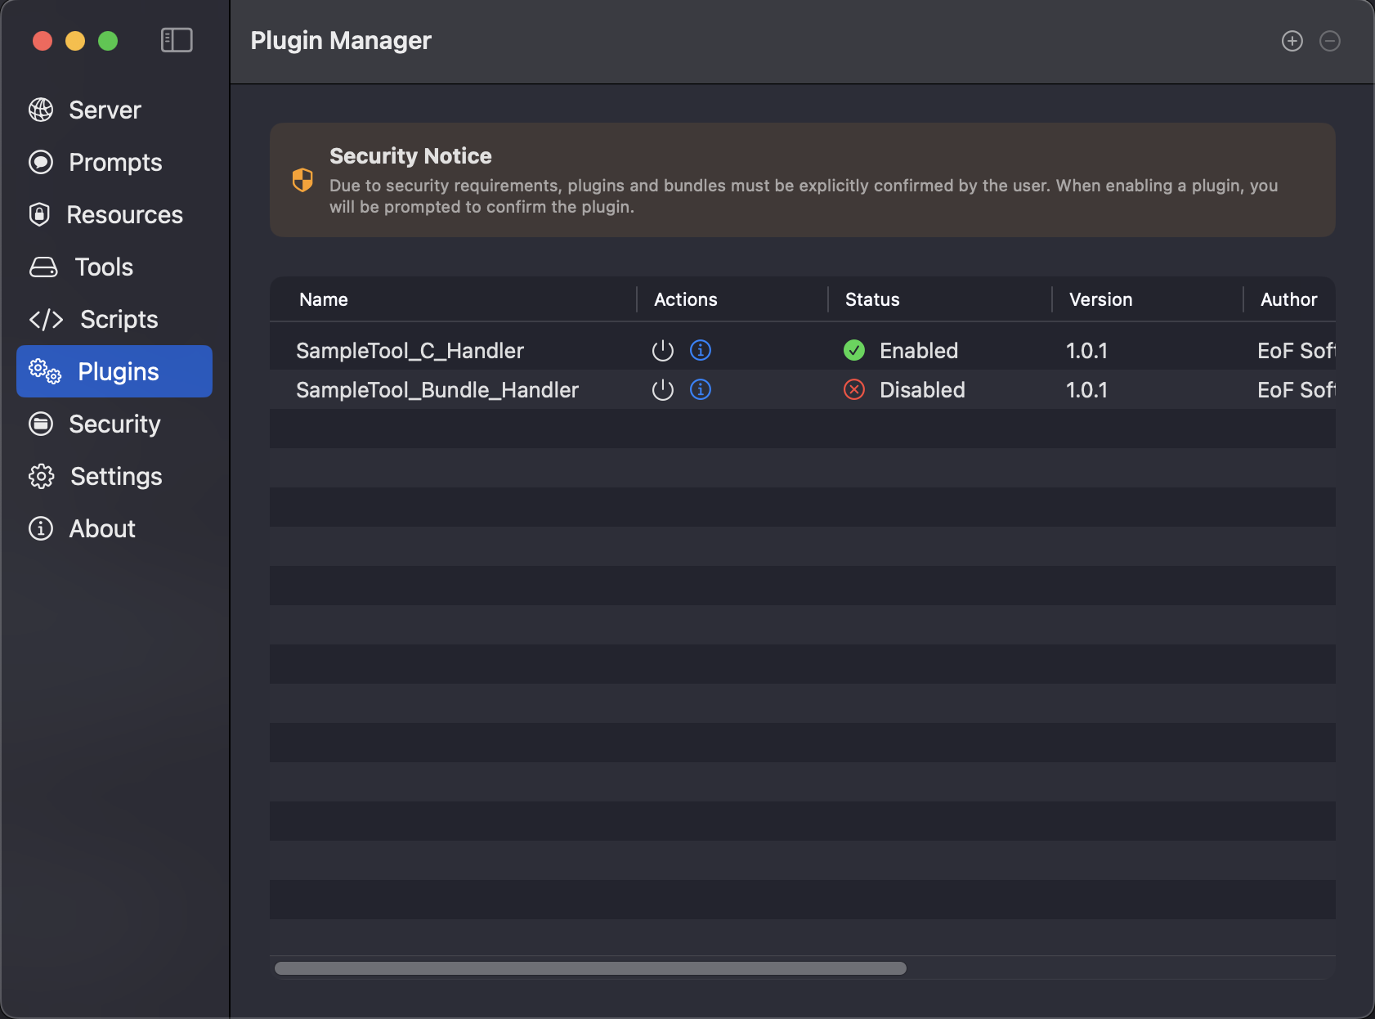The height and width of the screenshot is (1019, 1375).
Task: Click the red disabled icon for SampleTool_Bundle_Handler
Action: 854,390
